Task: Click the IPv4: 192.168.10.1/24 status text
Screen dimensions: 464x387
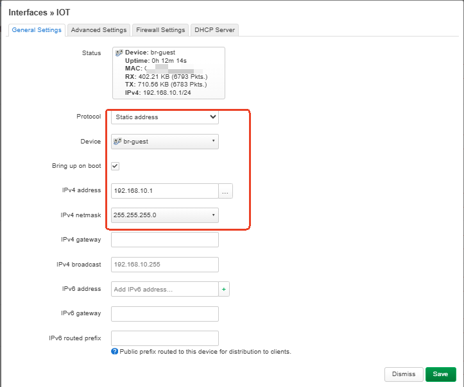Action: pyautogui.click(x=158, y=93)
